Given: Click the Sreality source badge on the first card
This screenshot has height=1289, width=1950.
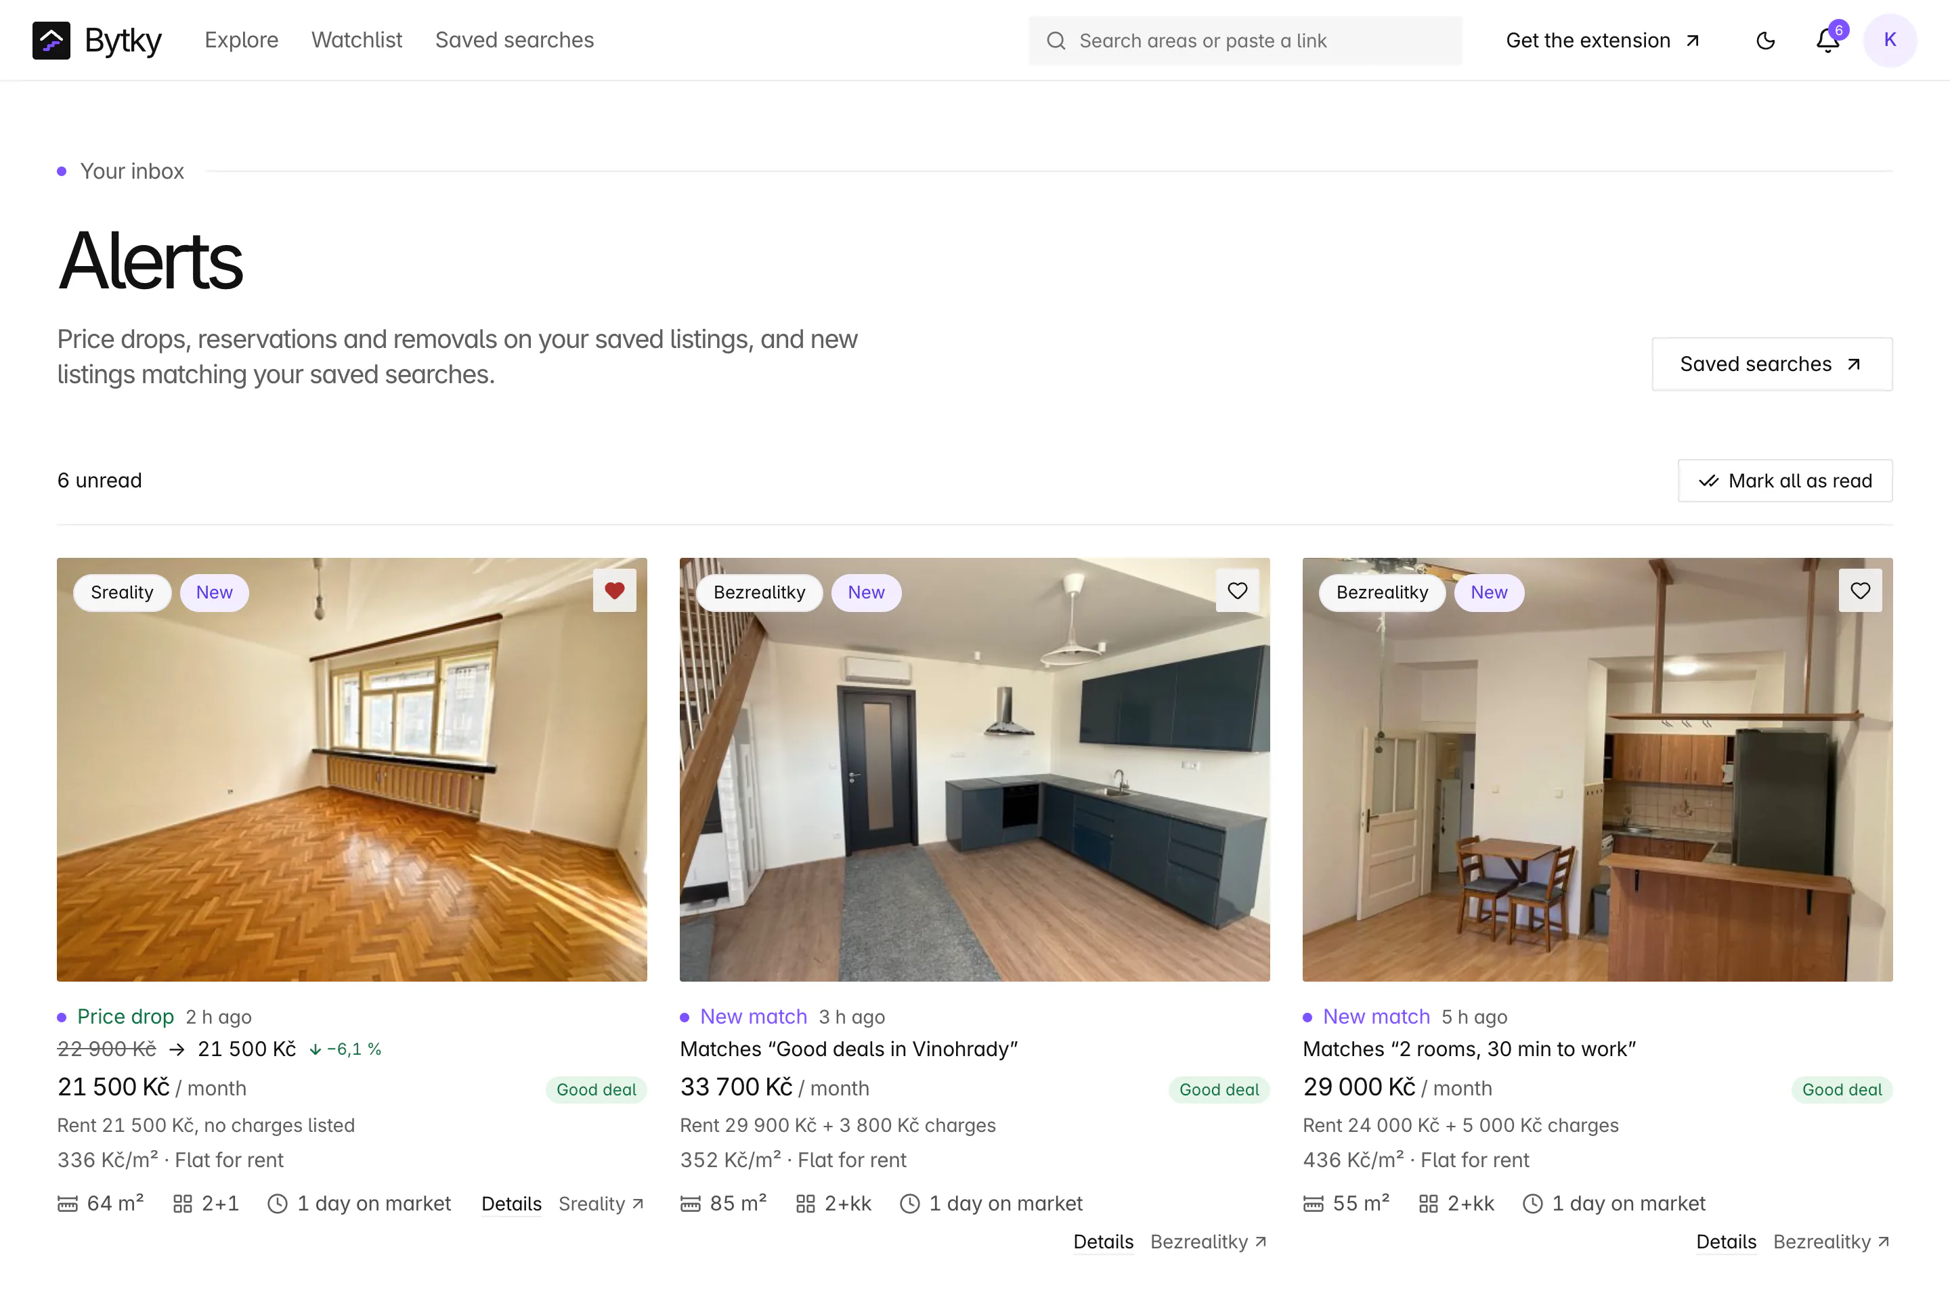Looking at the screenshot, I should [122, 593].
